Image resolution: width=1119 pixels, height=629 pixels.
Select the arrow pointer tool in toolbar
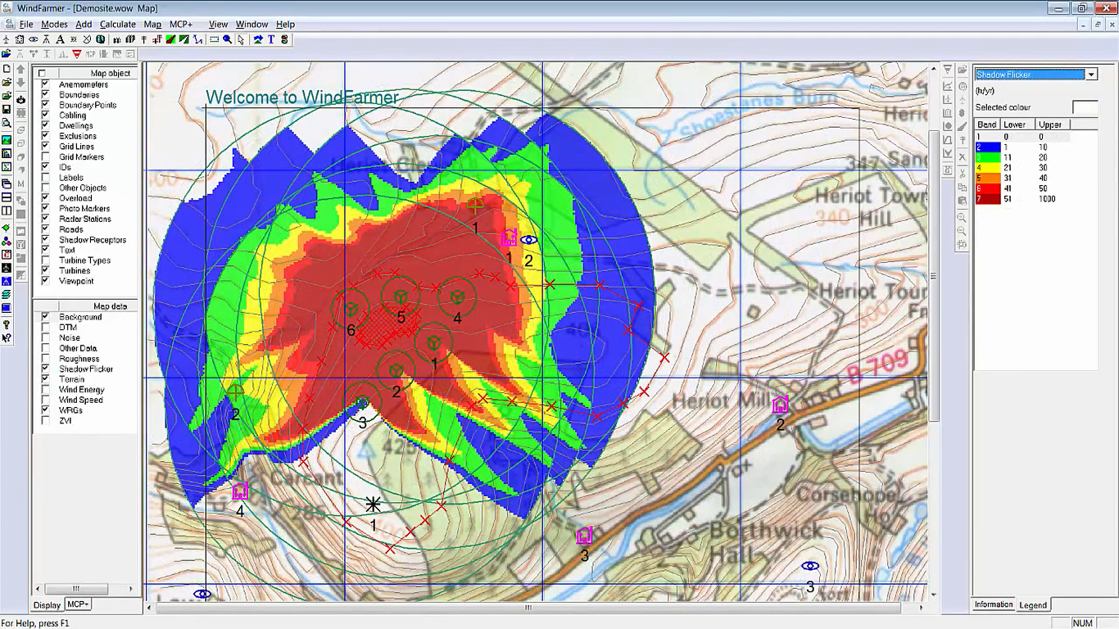click(x=241, y=39)
